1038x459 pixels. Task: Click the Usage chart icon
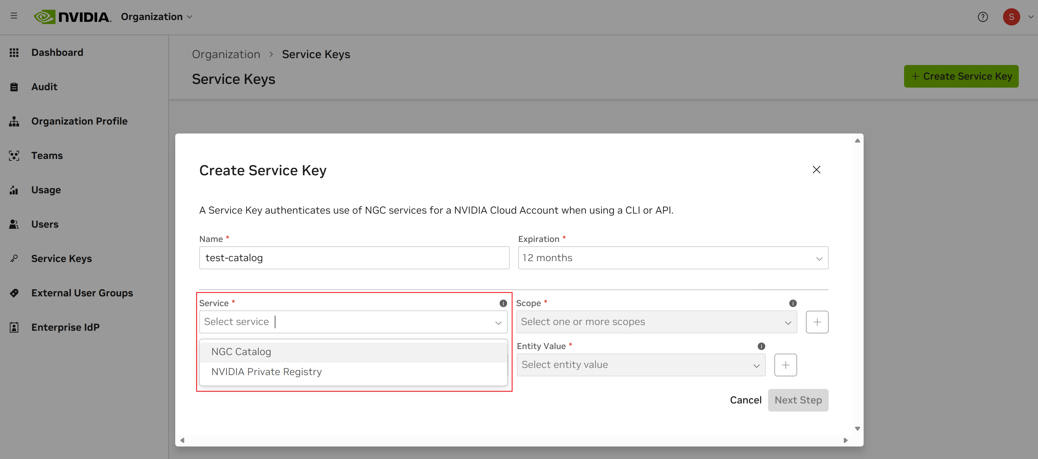(x=14, y=190)
